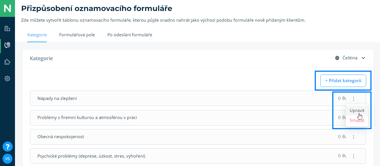This screenshot has width=380, height=166.
Task: Select the Kategorie tab
Action: [37, 35]
